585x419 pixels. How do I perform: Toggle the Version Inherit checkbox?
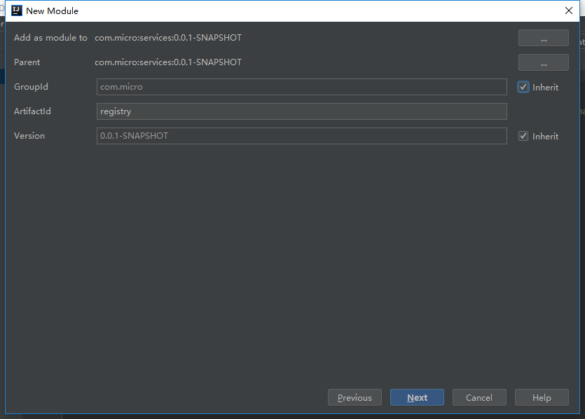point(523,136)
